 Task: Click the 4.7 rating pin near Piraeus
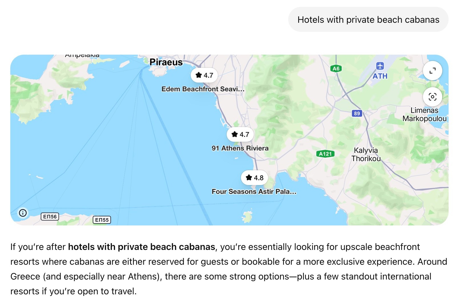tap(204, 75)
